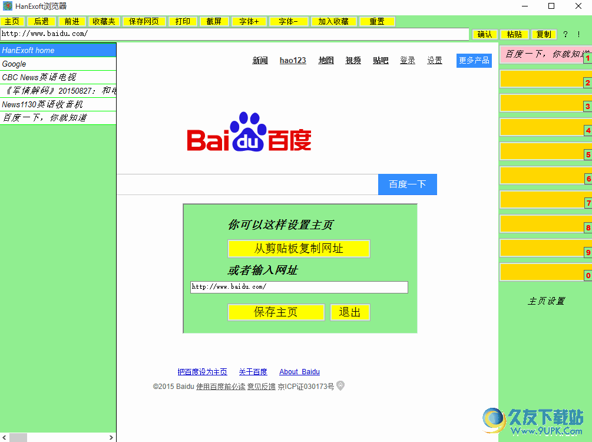
Task: Select tab slot number 5
Action: tap(545, 151)
